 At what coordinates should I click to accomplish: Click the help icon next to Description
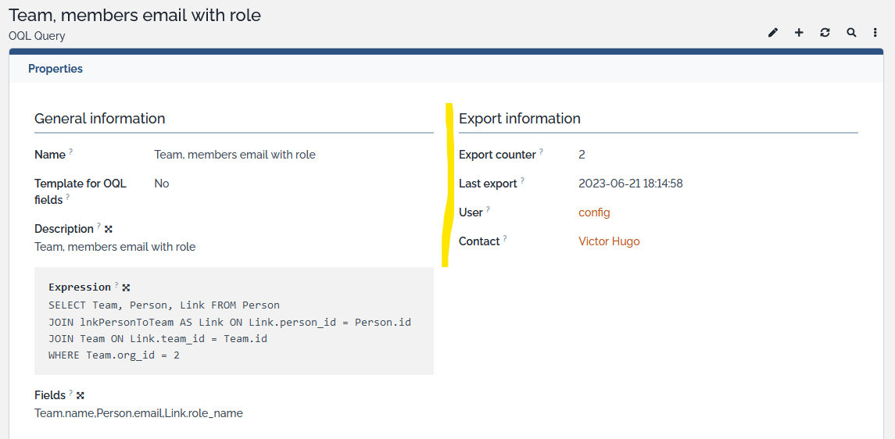click(98, 227)
